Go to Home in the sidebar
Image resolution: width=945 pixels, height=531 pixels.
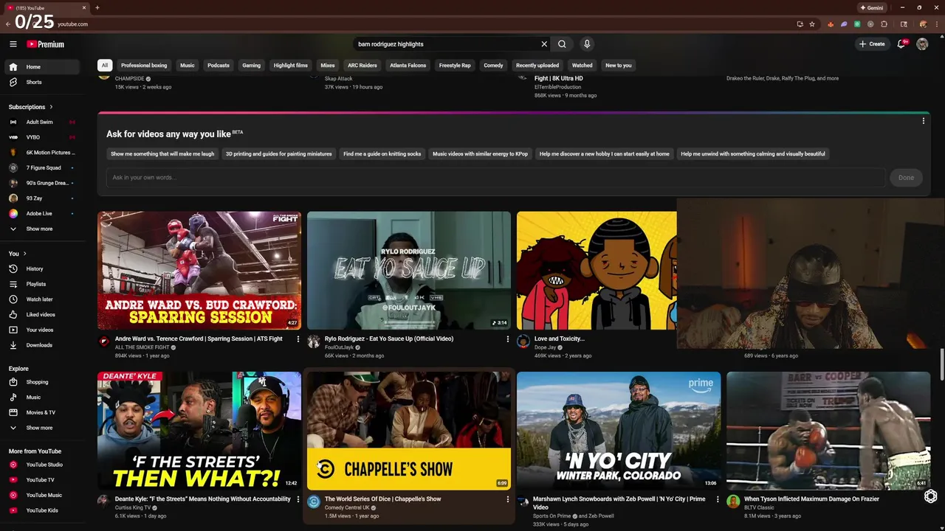pos(43,67)
